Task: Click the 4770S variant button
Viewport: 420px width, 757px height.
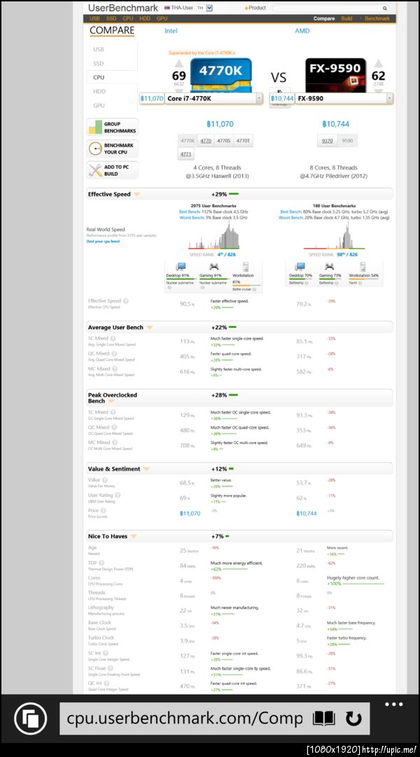Action: coord(223,141)
